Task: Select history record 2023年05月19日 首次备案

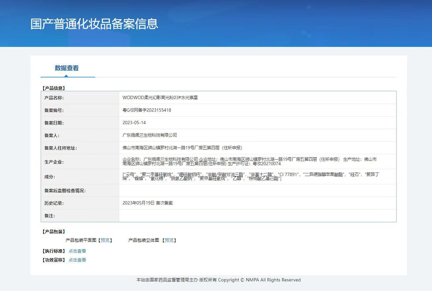Action: (x=148, y=203)
